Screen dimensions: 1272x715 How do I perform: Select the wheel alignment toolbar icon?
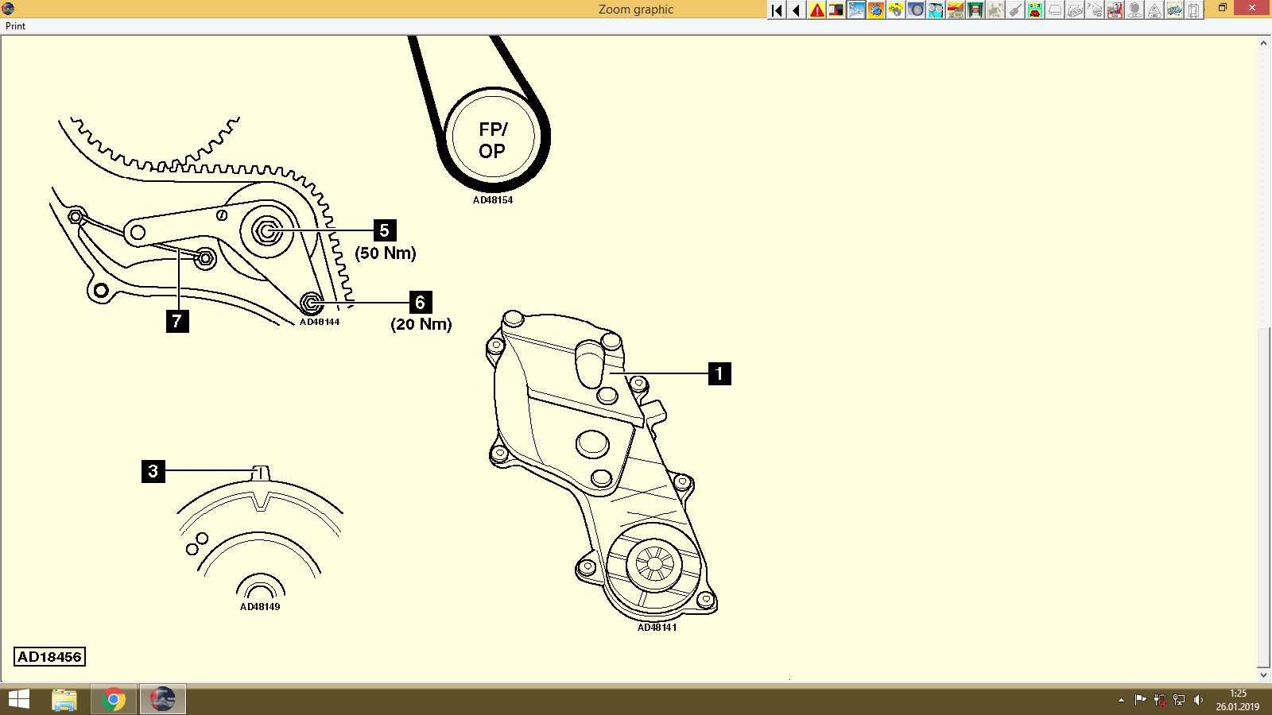(x=934, y=10)
